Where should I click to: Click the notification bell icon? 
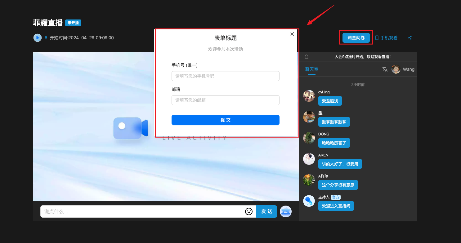[307, 57]
